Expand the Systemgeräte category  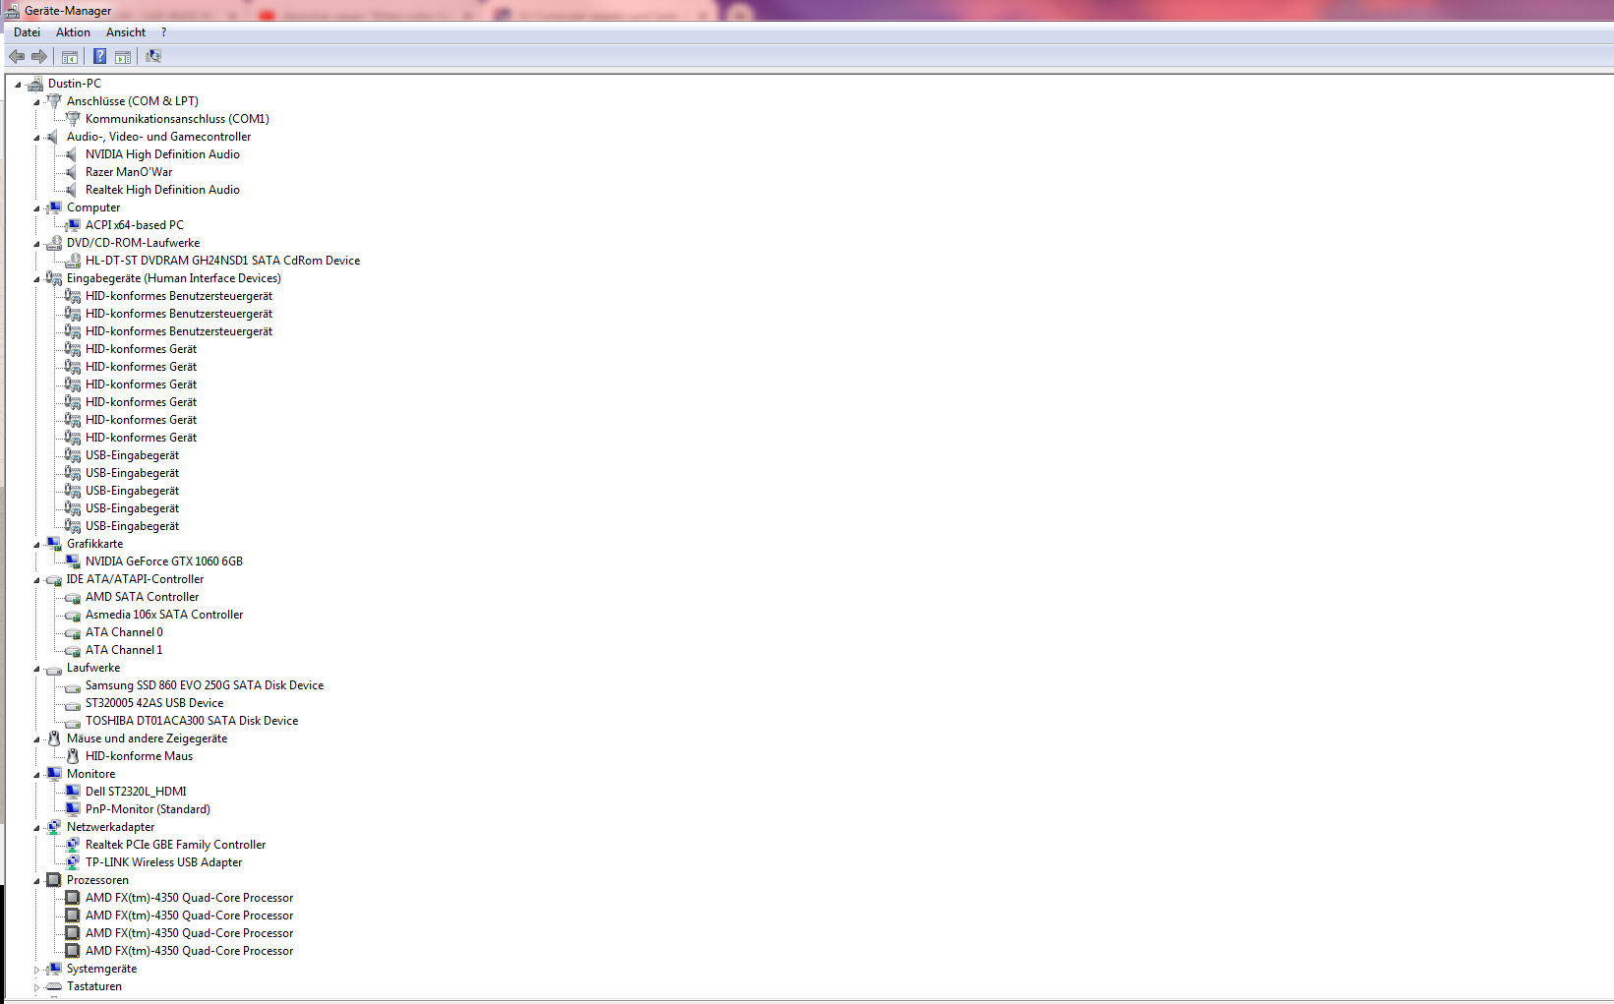point(36,970)
